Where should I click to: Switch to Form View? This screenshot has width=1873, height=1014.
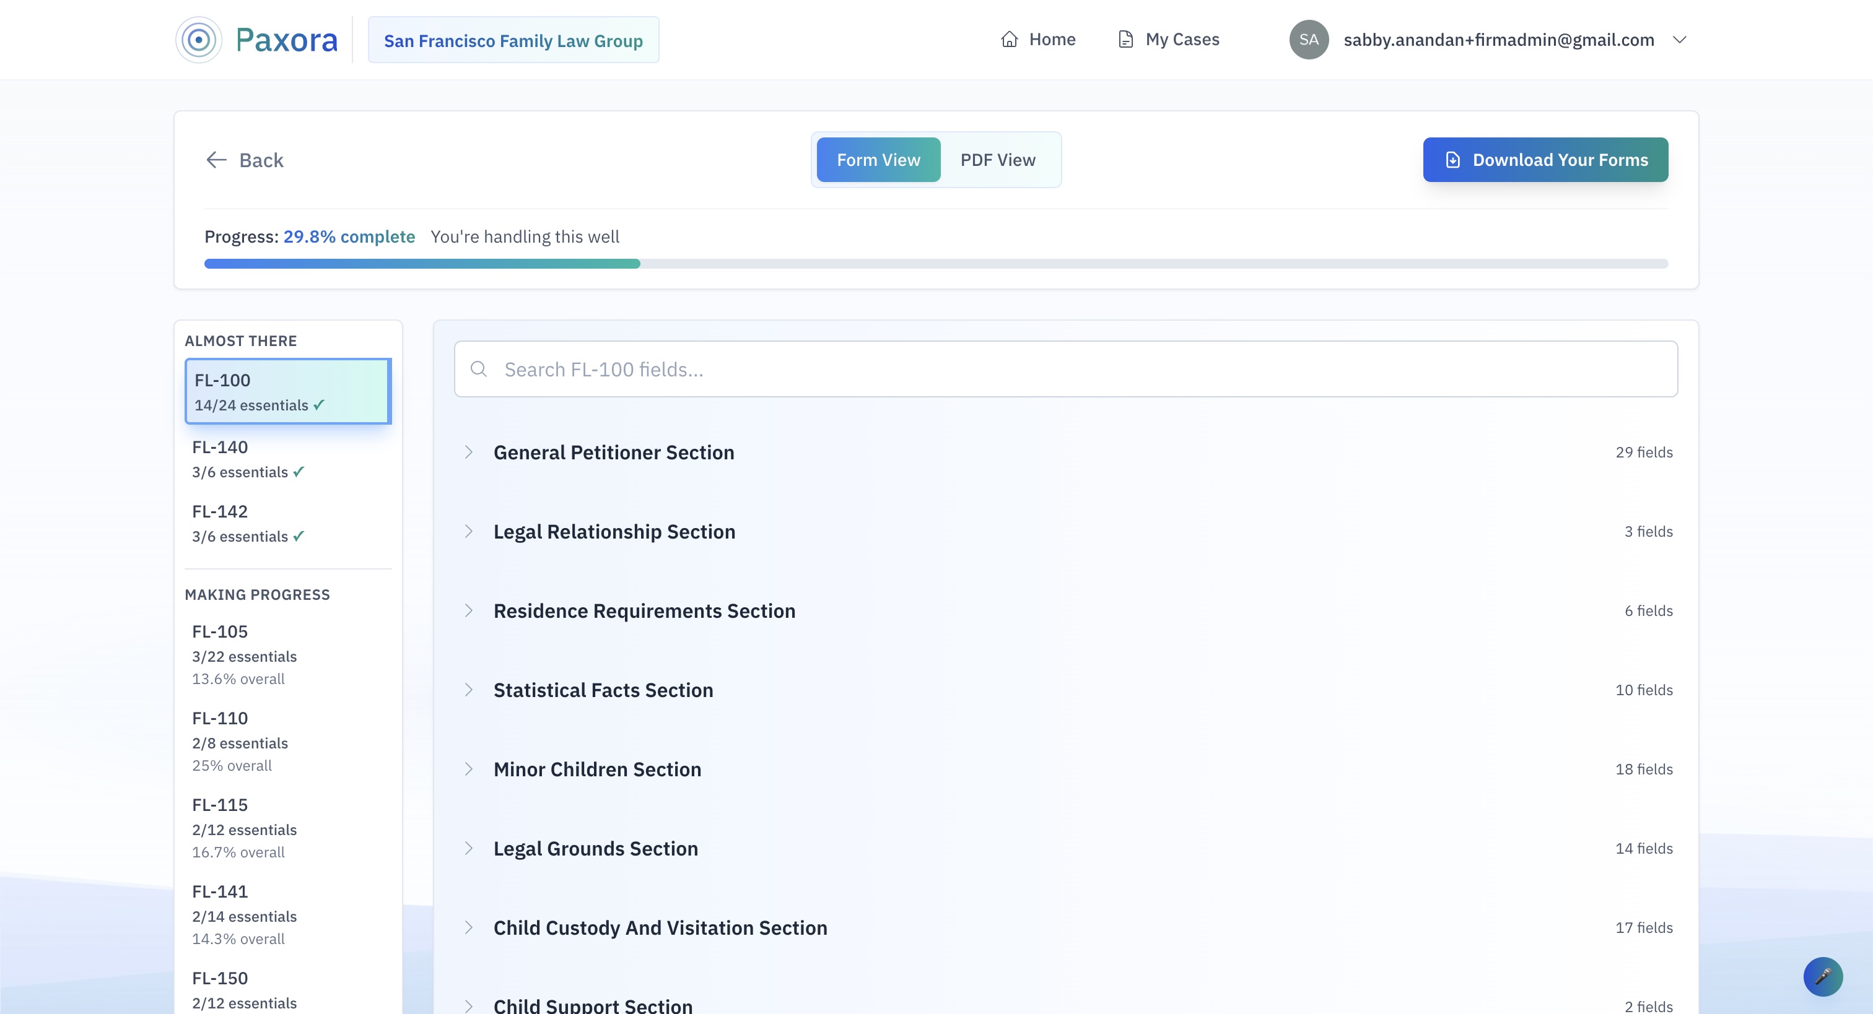tap(878, 160)
